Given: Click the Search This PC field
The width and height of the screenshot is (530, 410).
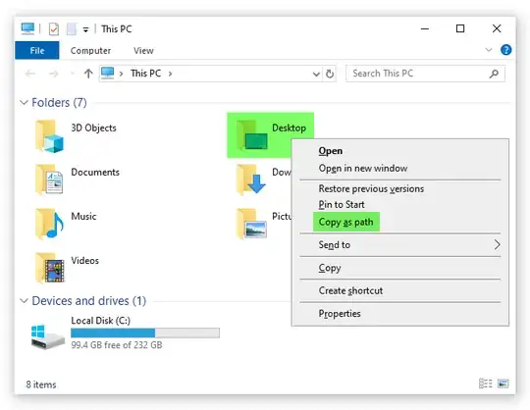Looking at the screenshot, I should click(x=425, y=74).
